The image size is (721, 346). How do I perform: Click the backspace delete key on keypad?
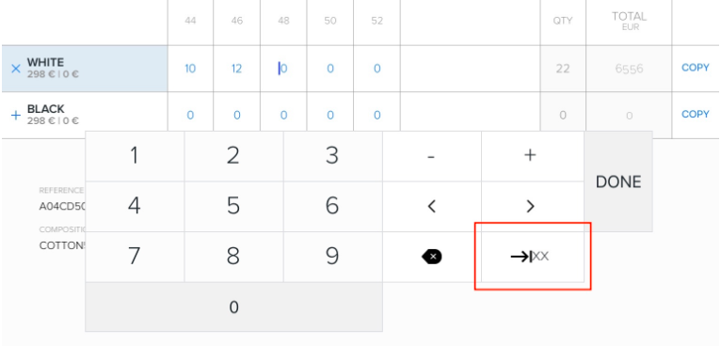click(x=431, y=257)
